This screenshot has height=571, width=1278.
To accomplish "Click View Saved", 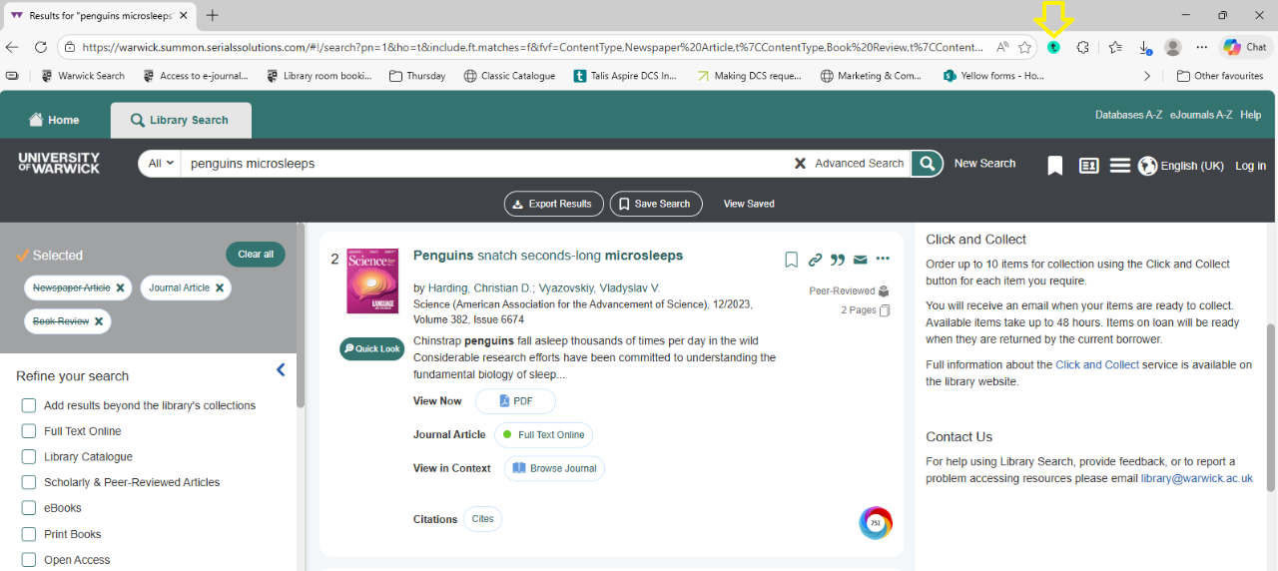I will coord(749,204).
